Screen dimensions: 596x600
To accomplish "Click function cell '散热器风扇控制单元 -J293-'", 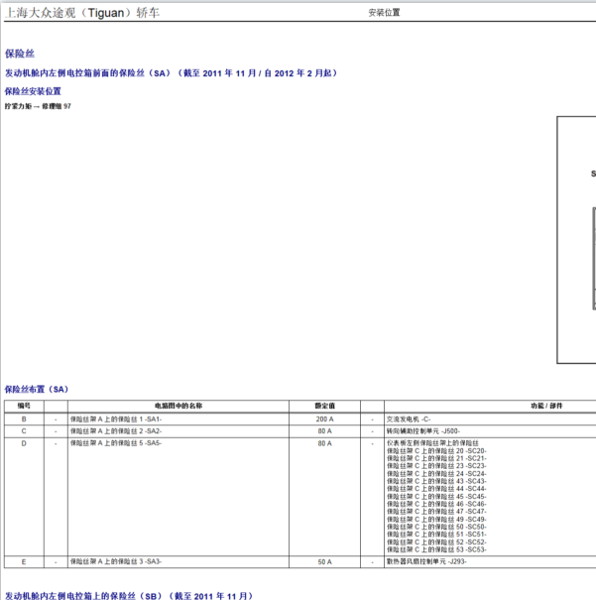I will click(426, 561).
